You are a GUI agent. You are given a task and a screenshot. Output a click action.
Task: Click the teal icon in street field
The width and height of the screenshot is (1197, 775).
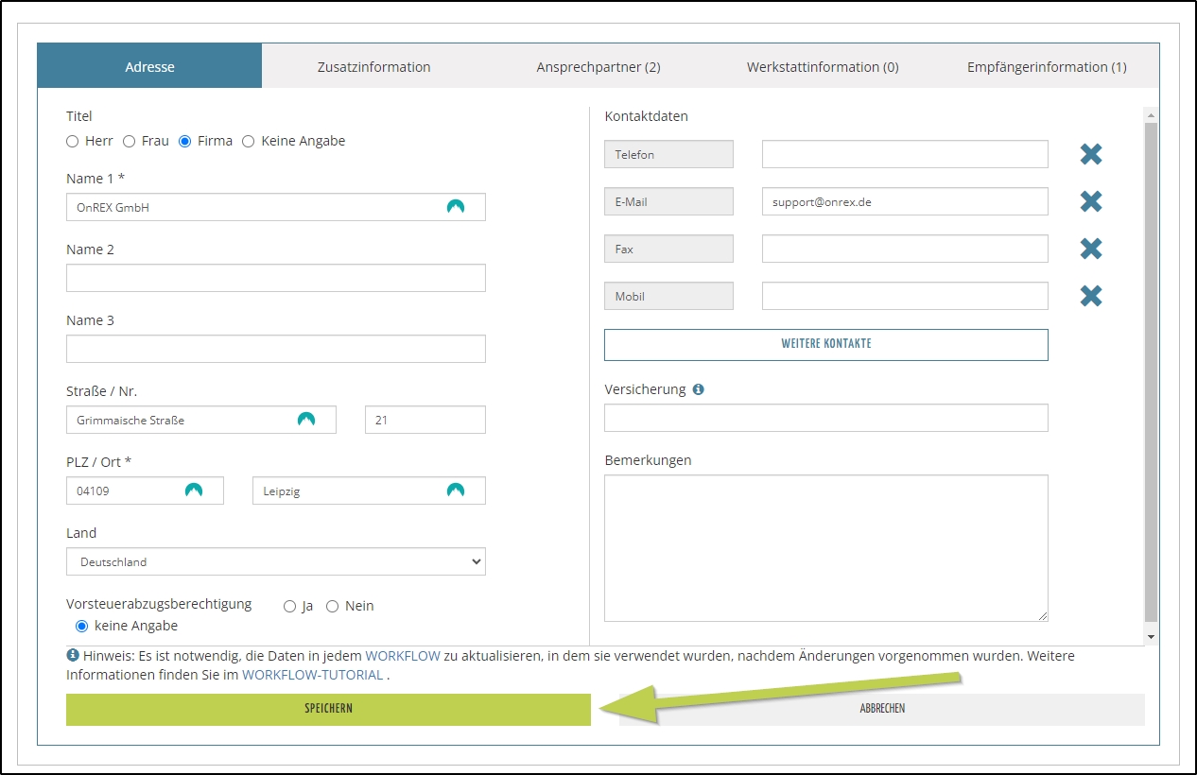coord(306,420)
